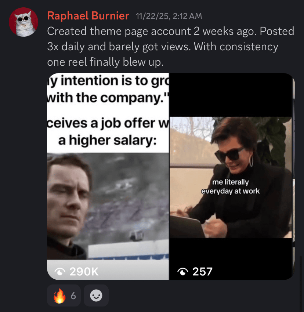Click the Raphael Burnier username

pyautogui.click(x=88, y=16)
